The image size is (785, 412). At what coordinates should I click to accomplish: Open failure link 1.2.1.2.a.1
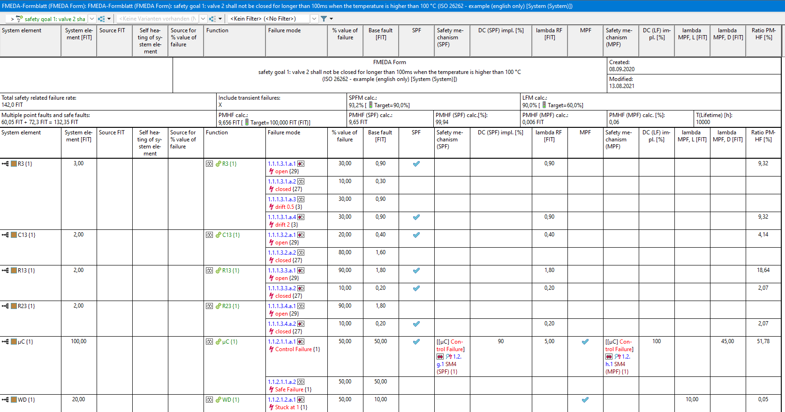click(x=282, y=400)
